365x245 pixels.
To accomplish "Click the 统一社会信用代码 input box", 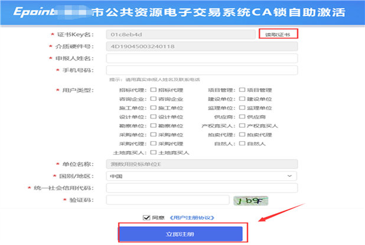I will click(201, 188).
